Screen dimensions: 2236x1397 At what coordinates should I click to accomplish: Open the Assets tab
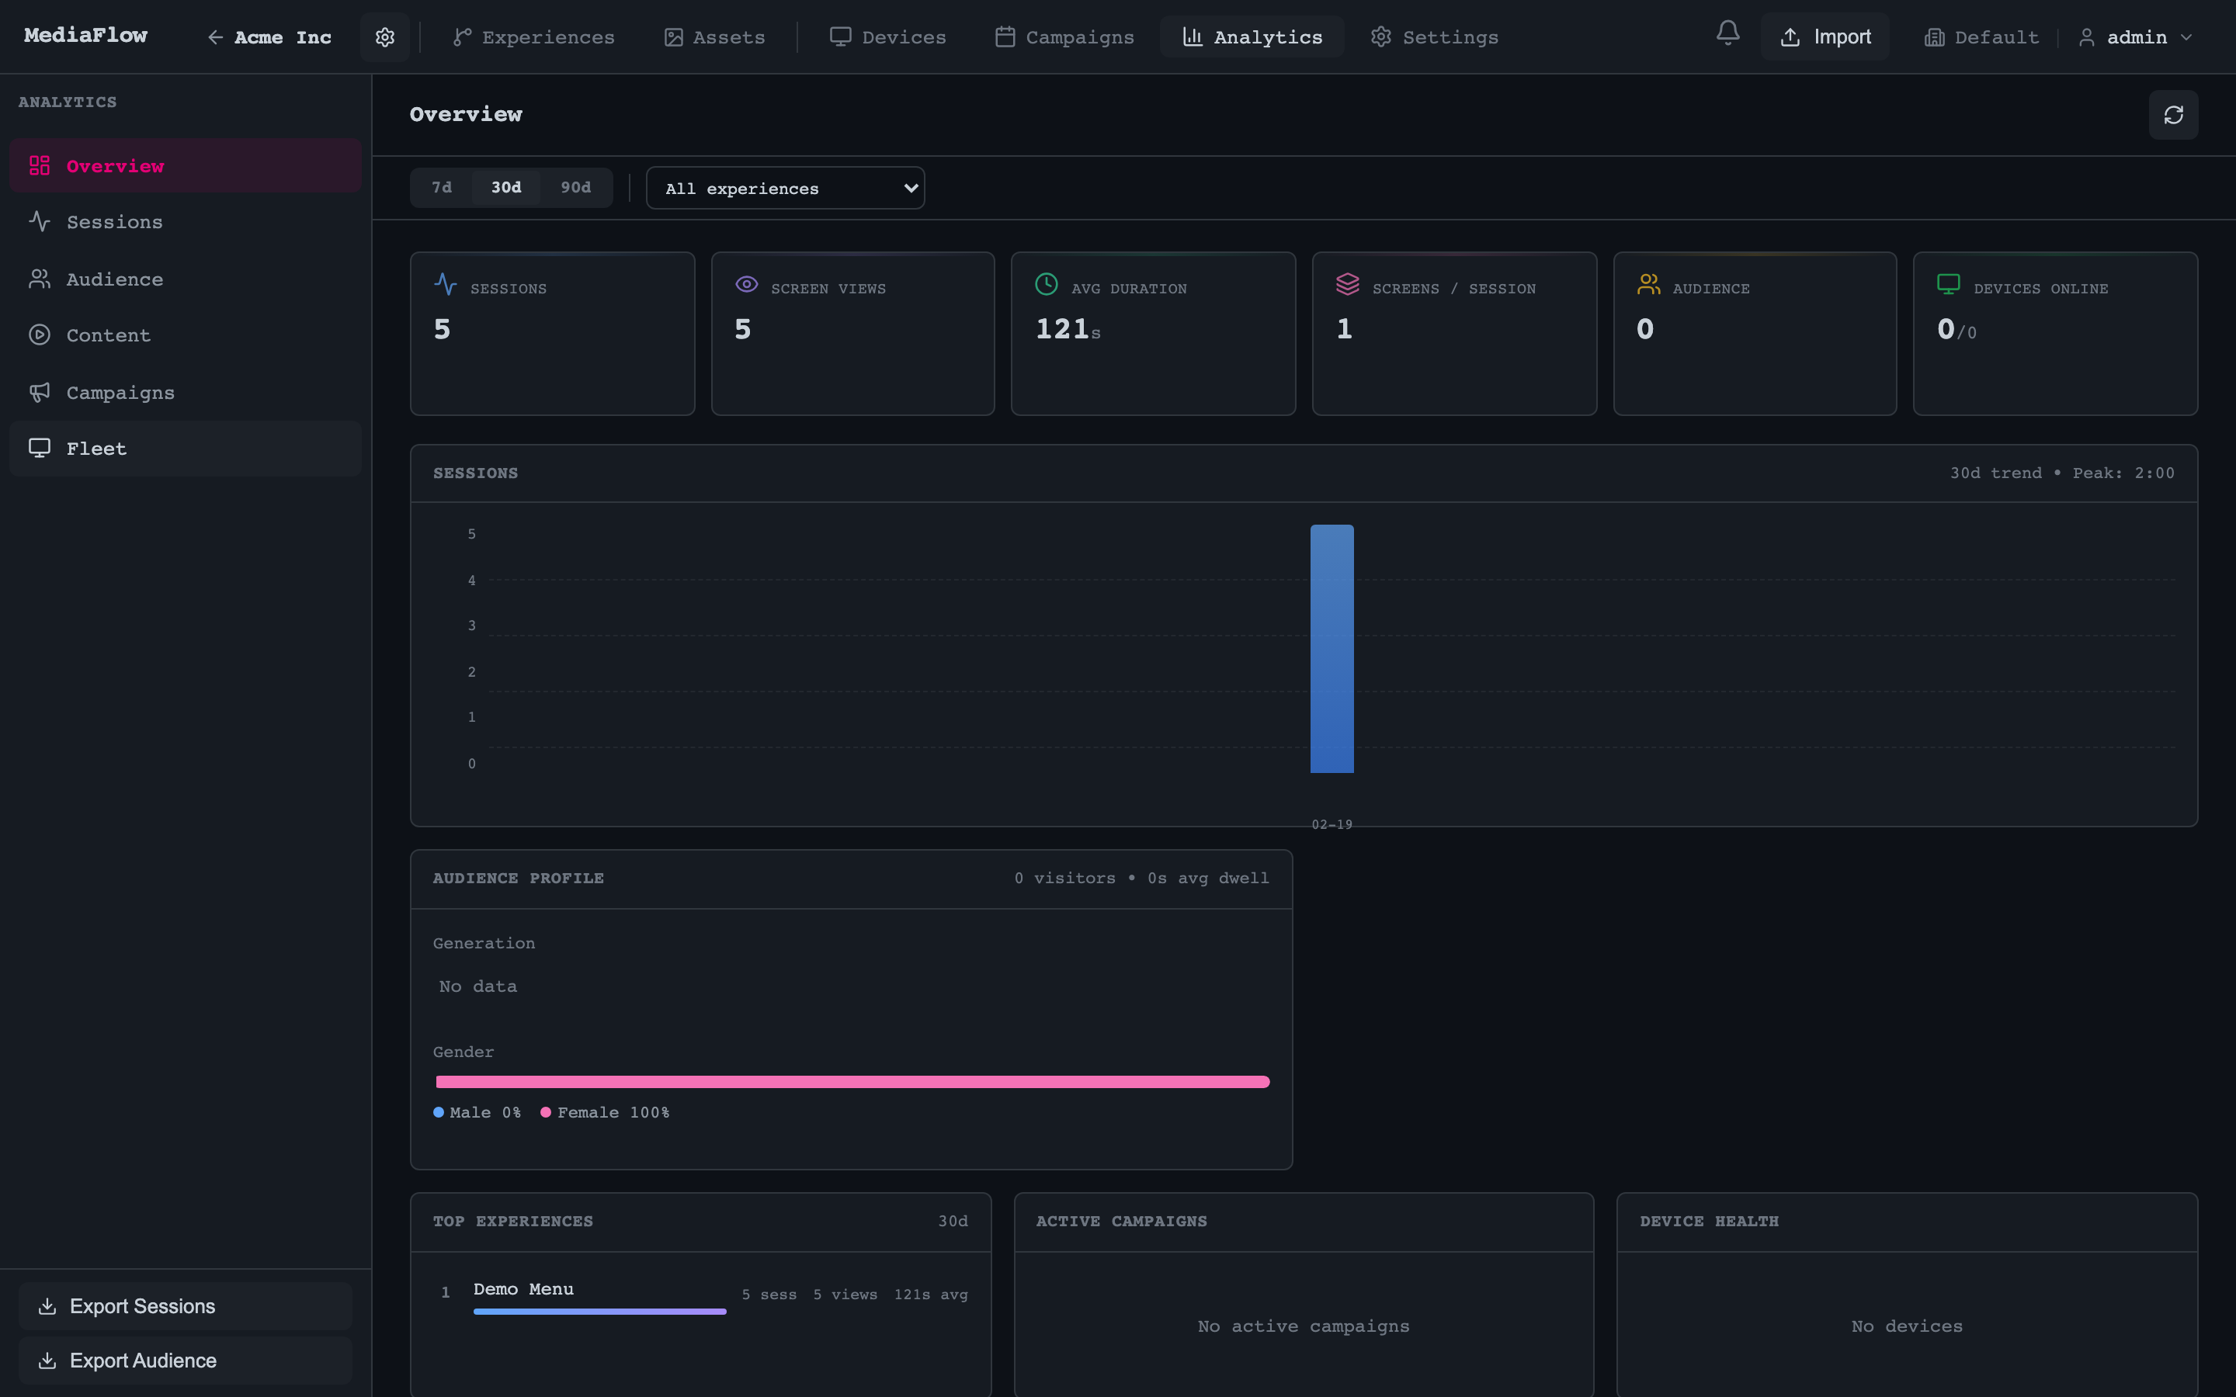pos(714,37)
